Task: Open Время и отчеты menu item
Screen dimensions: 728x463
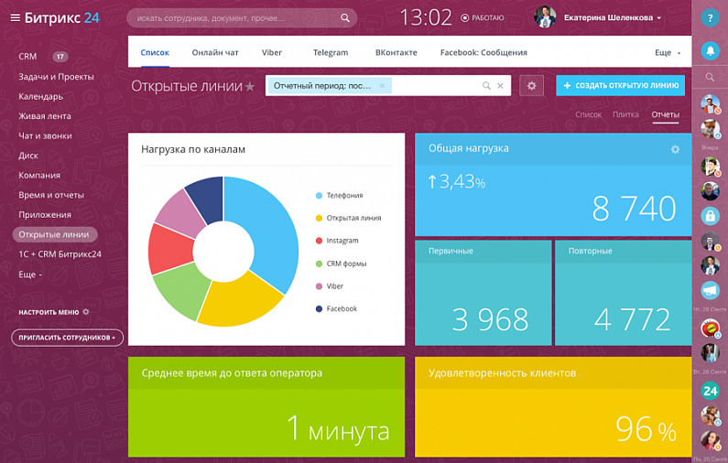Action: pyautogui.click(x=51, y=195)
